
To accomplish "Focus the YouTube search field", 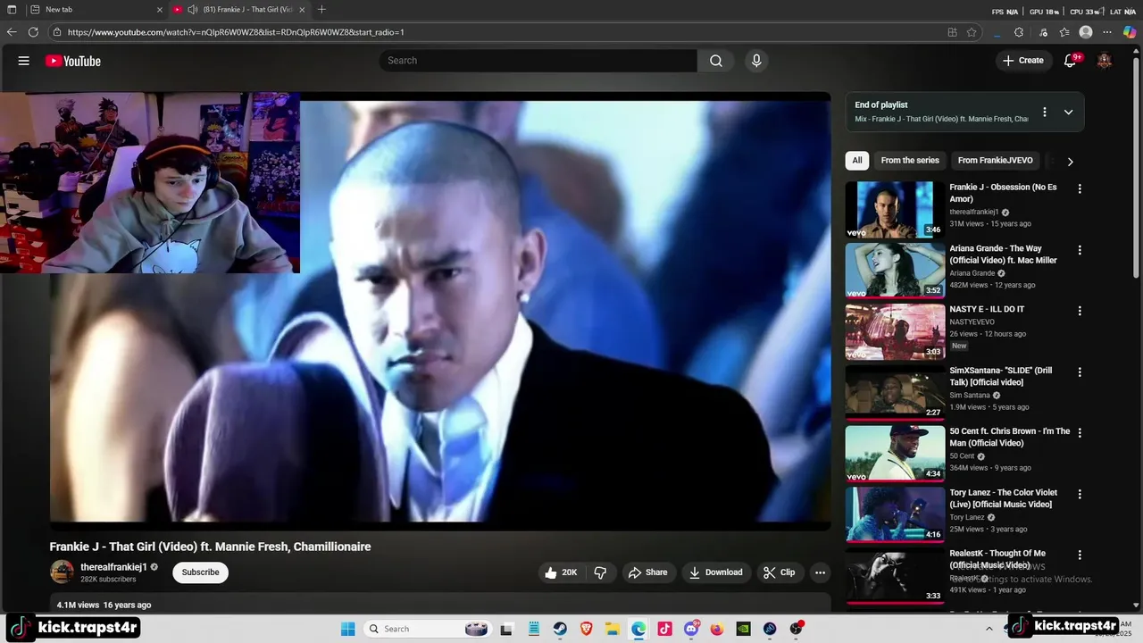I will (538, 61).
